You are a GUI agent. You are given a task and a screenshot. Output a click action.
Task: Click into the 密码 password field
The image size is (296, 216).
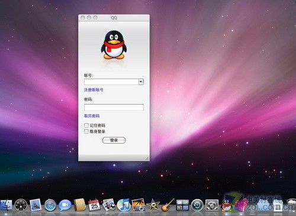click(114, 107)
